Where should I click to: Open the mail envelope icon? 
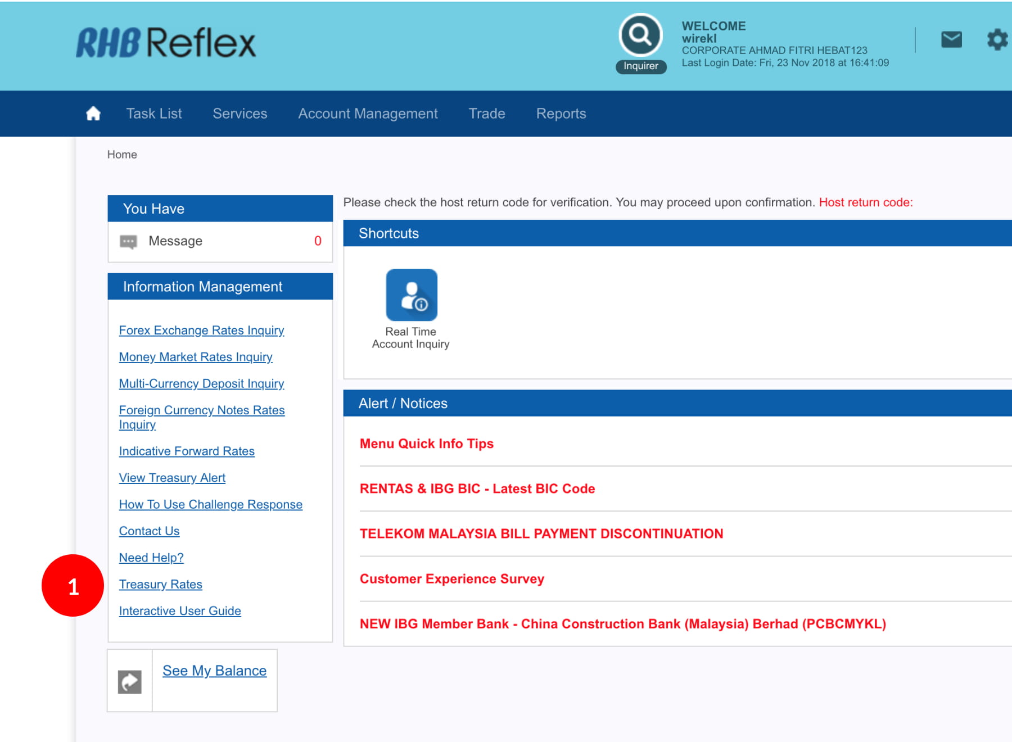point(951,40)
